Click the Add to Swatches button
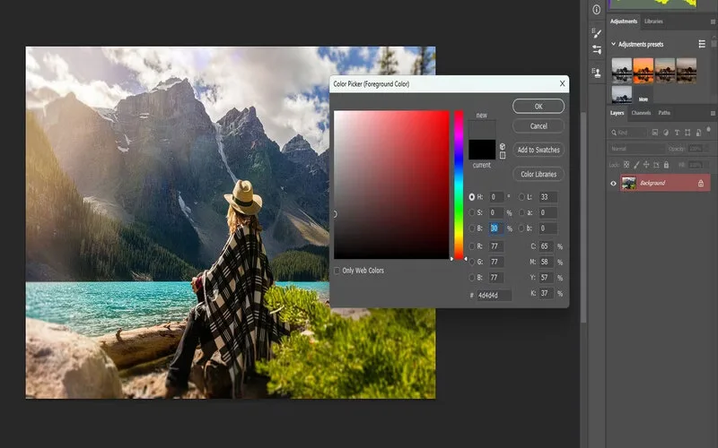The width and height of the screenshot is (718, 448). click(x=538, y=150)
